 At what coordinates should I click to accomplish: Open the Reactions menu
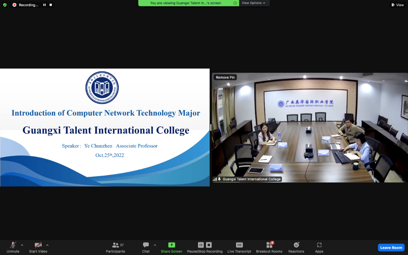pyautogui.click(x=296, y=247)
